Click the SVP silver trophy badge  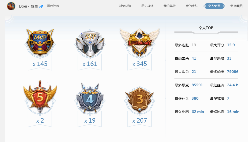tap(90, 43)
